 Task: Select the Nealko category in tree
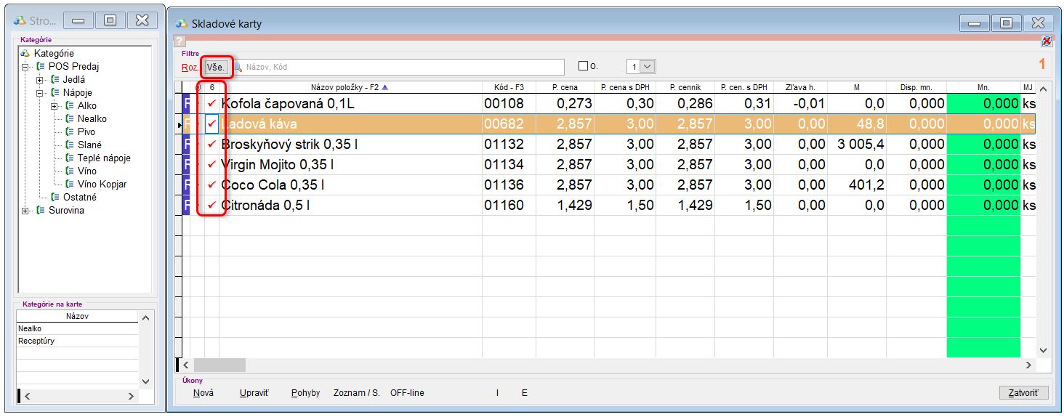92,118
